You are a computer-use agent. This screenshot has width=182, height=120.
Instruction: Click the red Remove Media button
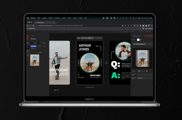tap(149, 36)
